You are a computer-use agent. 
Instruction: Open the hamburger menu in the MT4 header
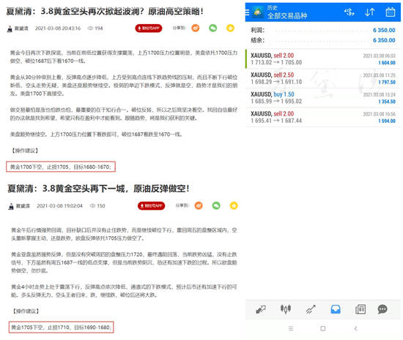pyautogui.click(x=247, y=12)
